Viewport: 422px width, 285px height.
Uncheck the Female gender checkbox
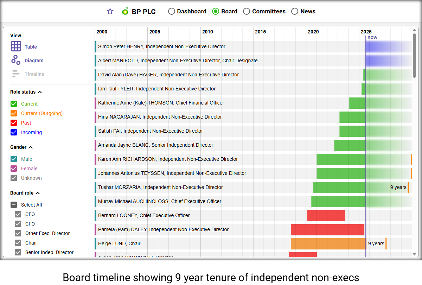14,169
